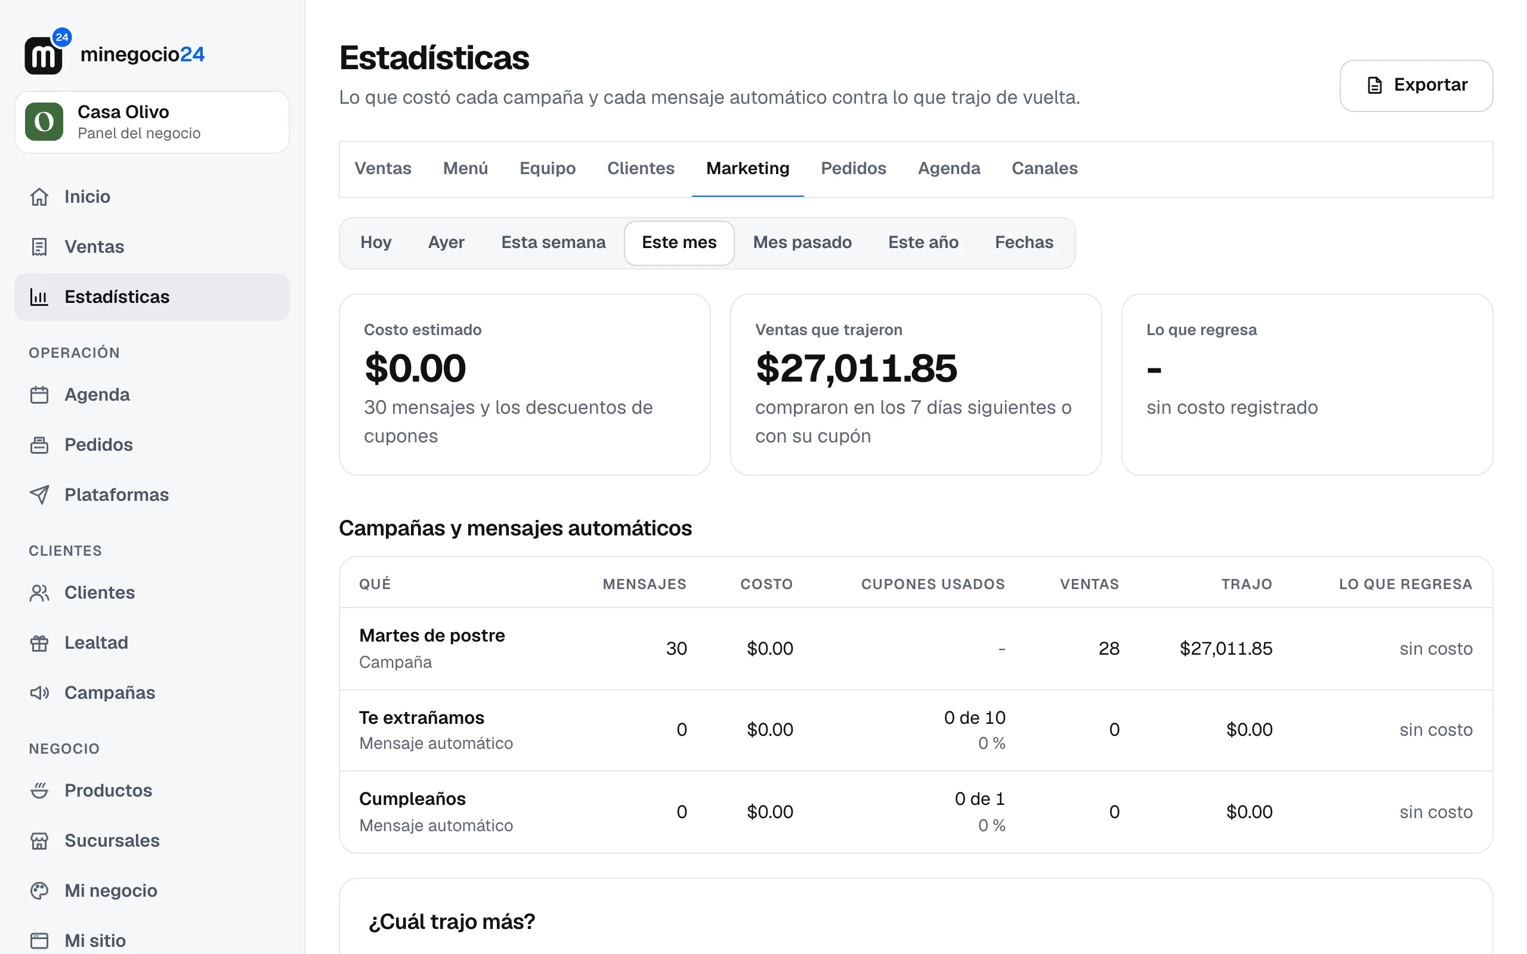This screenshot has width=1527, height=954.
Task: Click the Clientes people icon in sidebar
Action: 39,593
